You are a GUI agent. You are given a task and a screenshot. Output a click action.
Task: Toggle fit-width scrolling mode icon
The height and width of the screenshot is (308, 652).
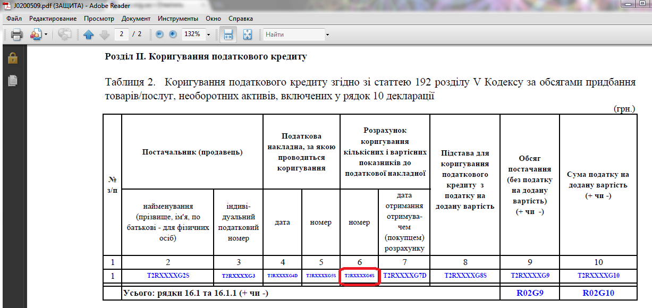coord(228,35)
